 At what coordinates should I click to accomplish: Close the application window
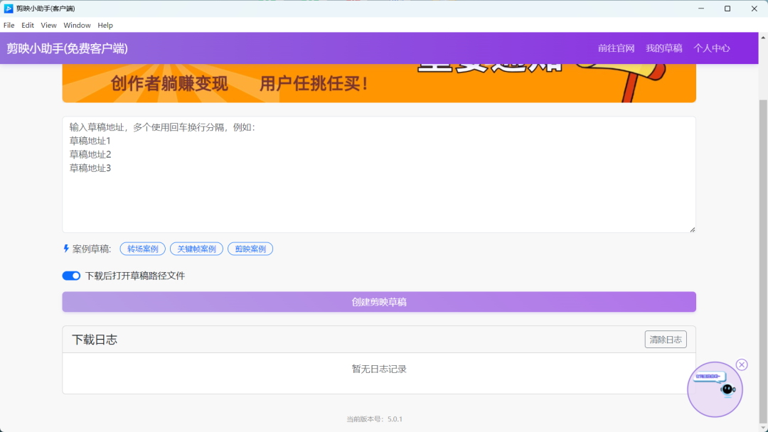(x=754, y=9)
